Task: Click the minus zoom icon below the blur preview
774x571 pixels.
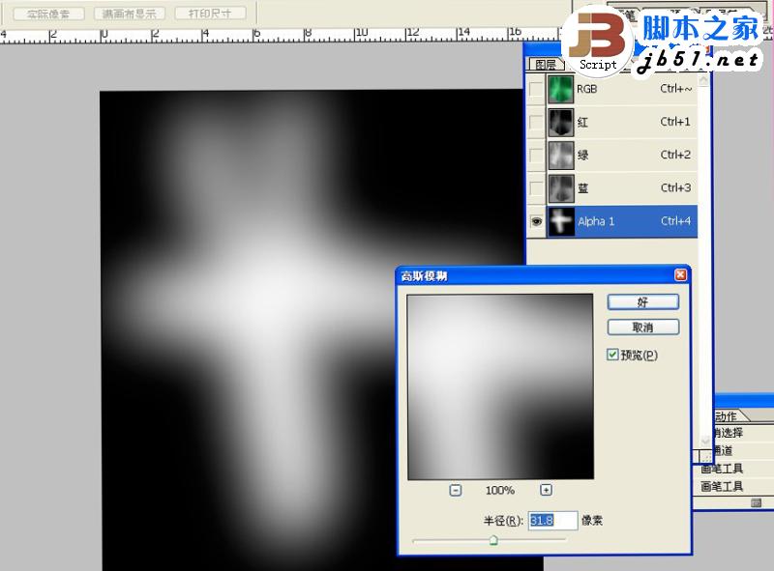Action: point(453,490)
